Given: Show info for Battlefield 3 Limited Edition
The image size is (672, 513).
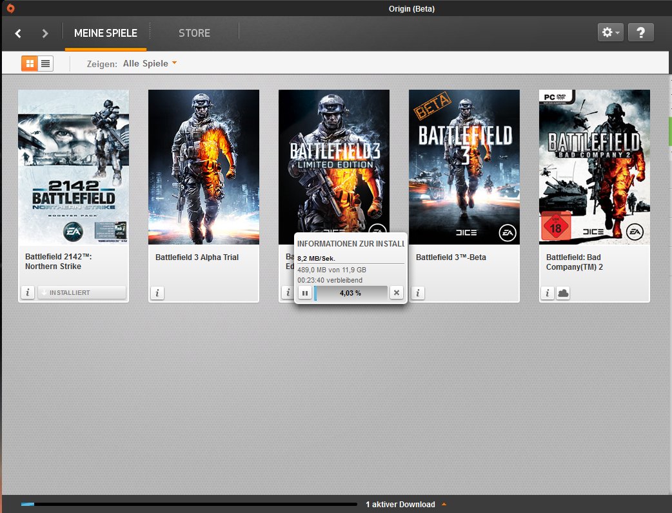Looking at the screenshot, I should coord(287,292).
